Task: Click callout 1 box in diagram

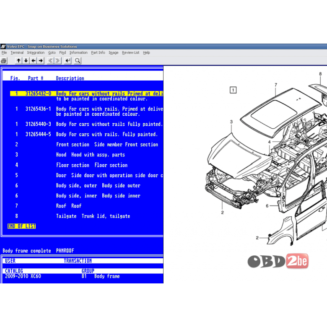Action: pyautogui.click(x=233, y=90)
